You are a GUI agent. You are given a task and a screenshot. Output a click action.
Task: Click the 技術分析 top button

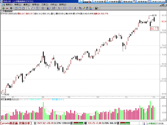point(158,2)
